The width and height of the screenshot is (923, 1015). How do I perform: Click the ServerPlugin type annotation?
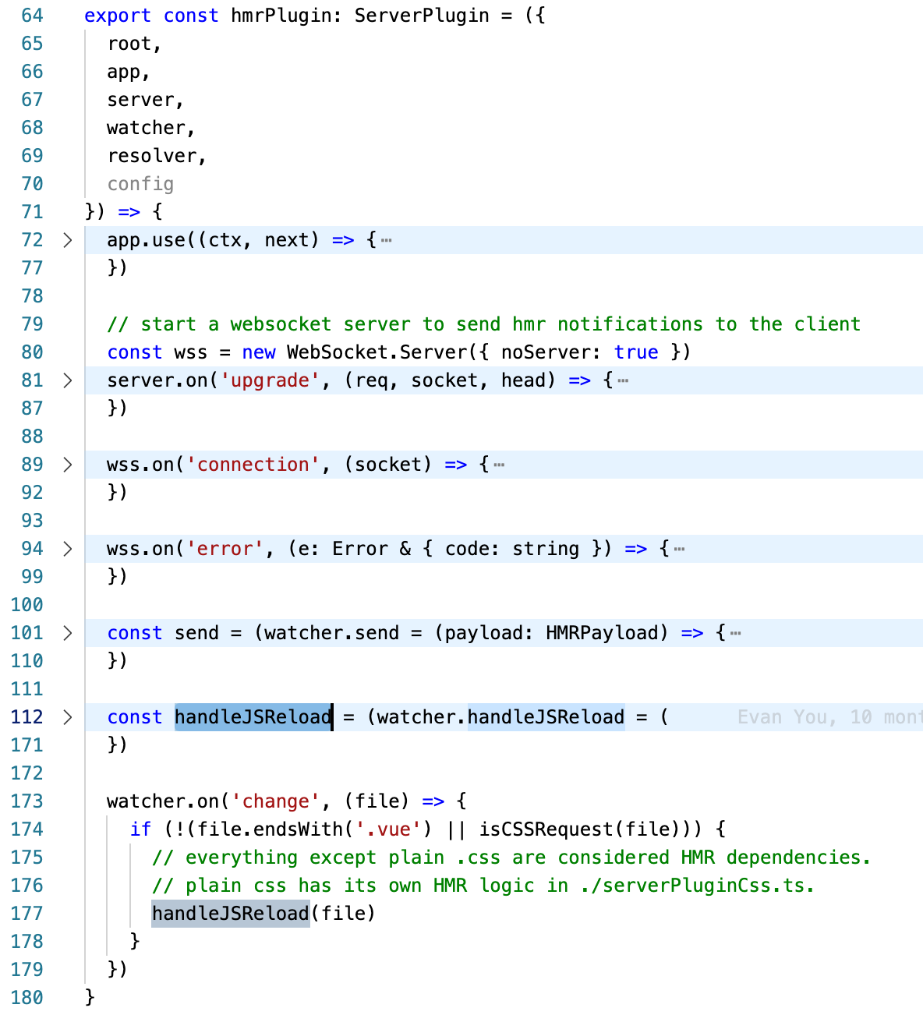click(422, 16)
